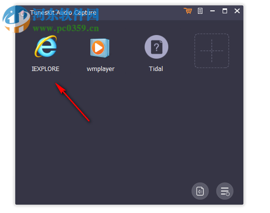
Task: Open the capture history list button
Action: pos(225,191)
